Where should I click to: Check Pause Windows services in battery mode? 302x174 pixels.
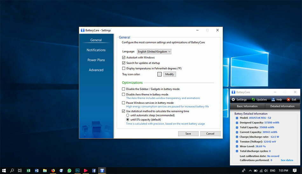coord(123,103)
